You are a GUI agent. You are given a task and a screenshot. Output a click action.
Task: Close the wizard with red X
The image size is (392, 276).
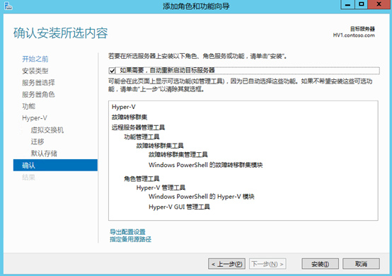(x=379, y=4)
